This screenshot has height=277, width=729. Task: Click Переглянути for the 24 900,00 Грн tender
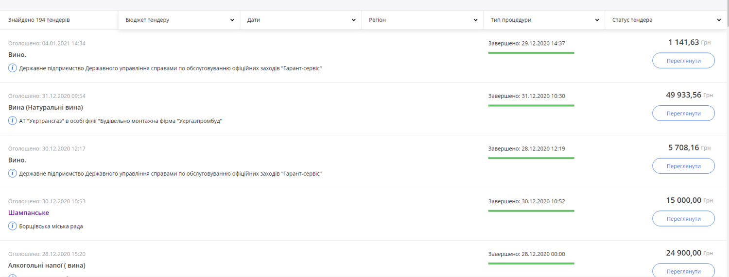point(683,270)
